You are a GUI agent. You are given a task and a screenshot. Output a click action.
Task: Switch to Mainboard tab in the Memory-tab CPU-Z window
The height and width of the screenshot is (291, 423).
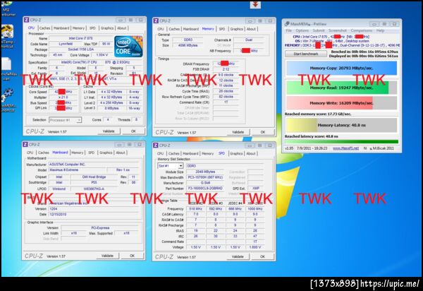[191, 29]
